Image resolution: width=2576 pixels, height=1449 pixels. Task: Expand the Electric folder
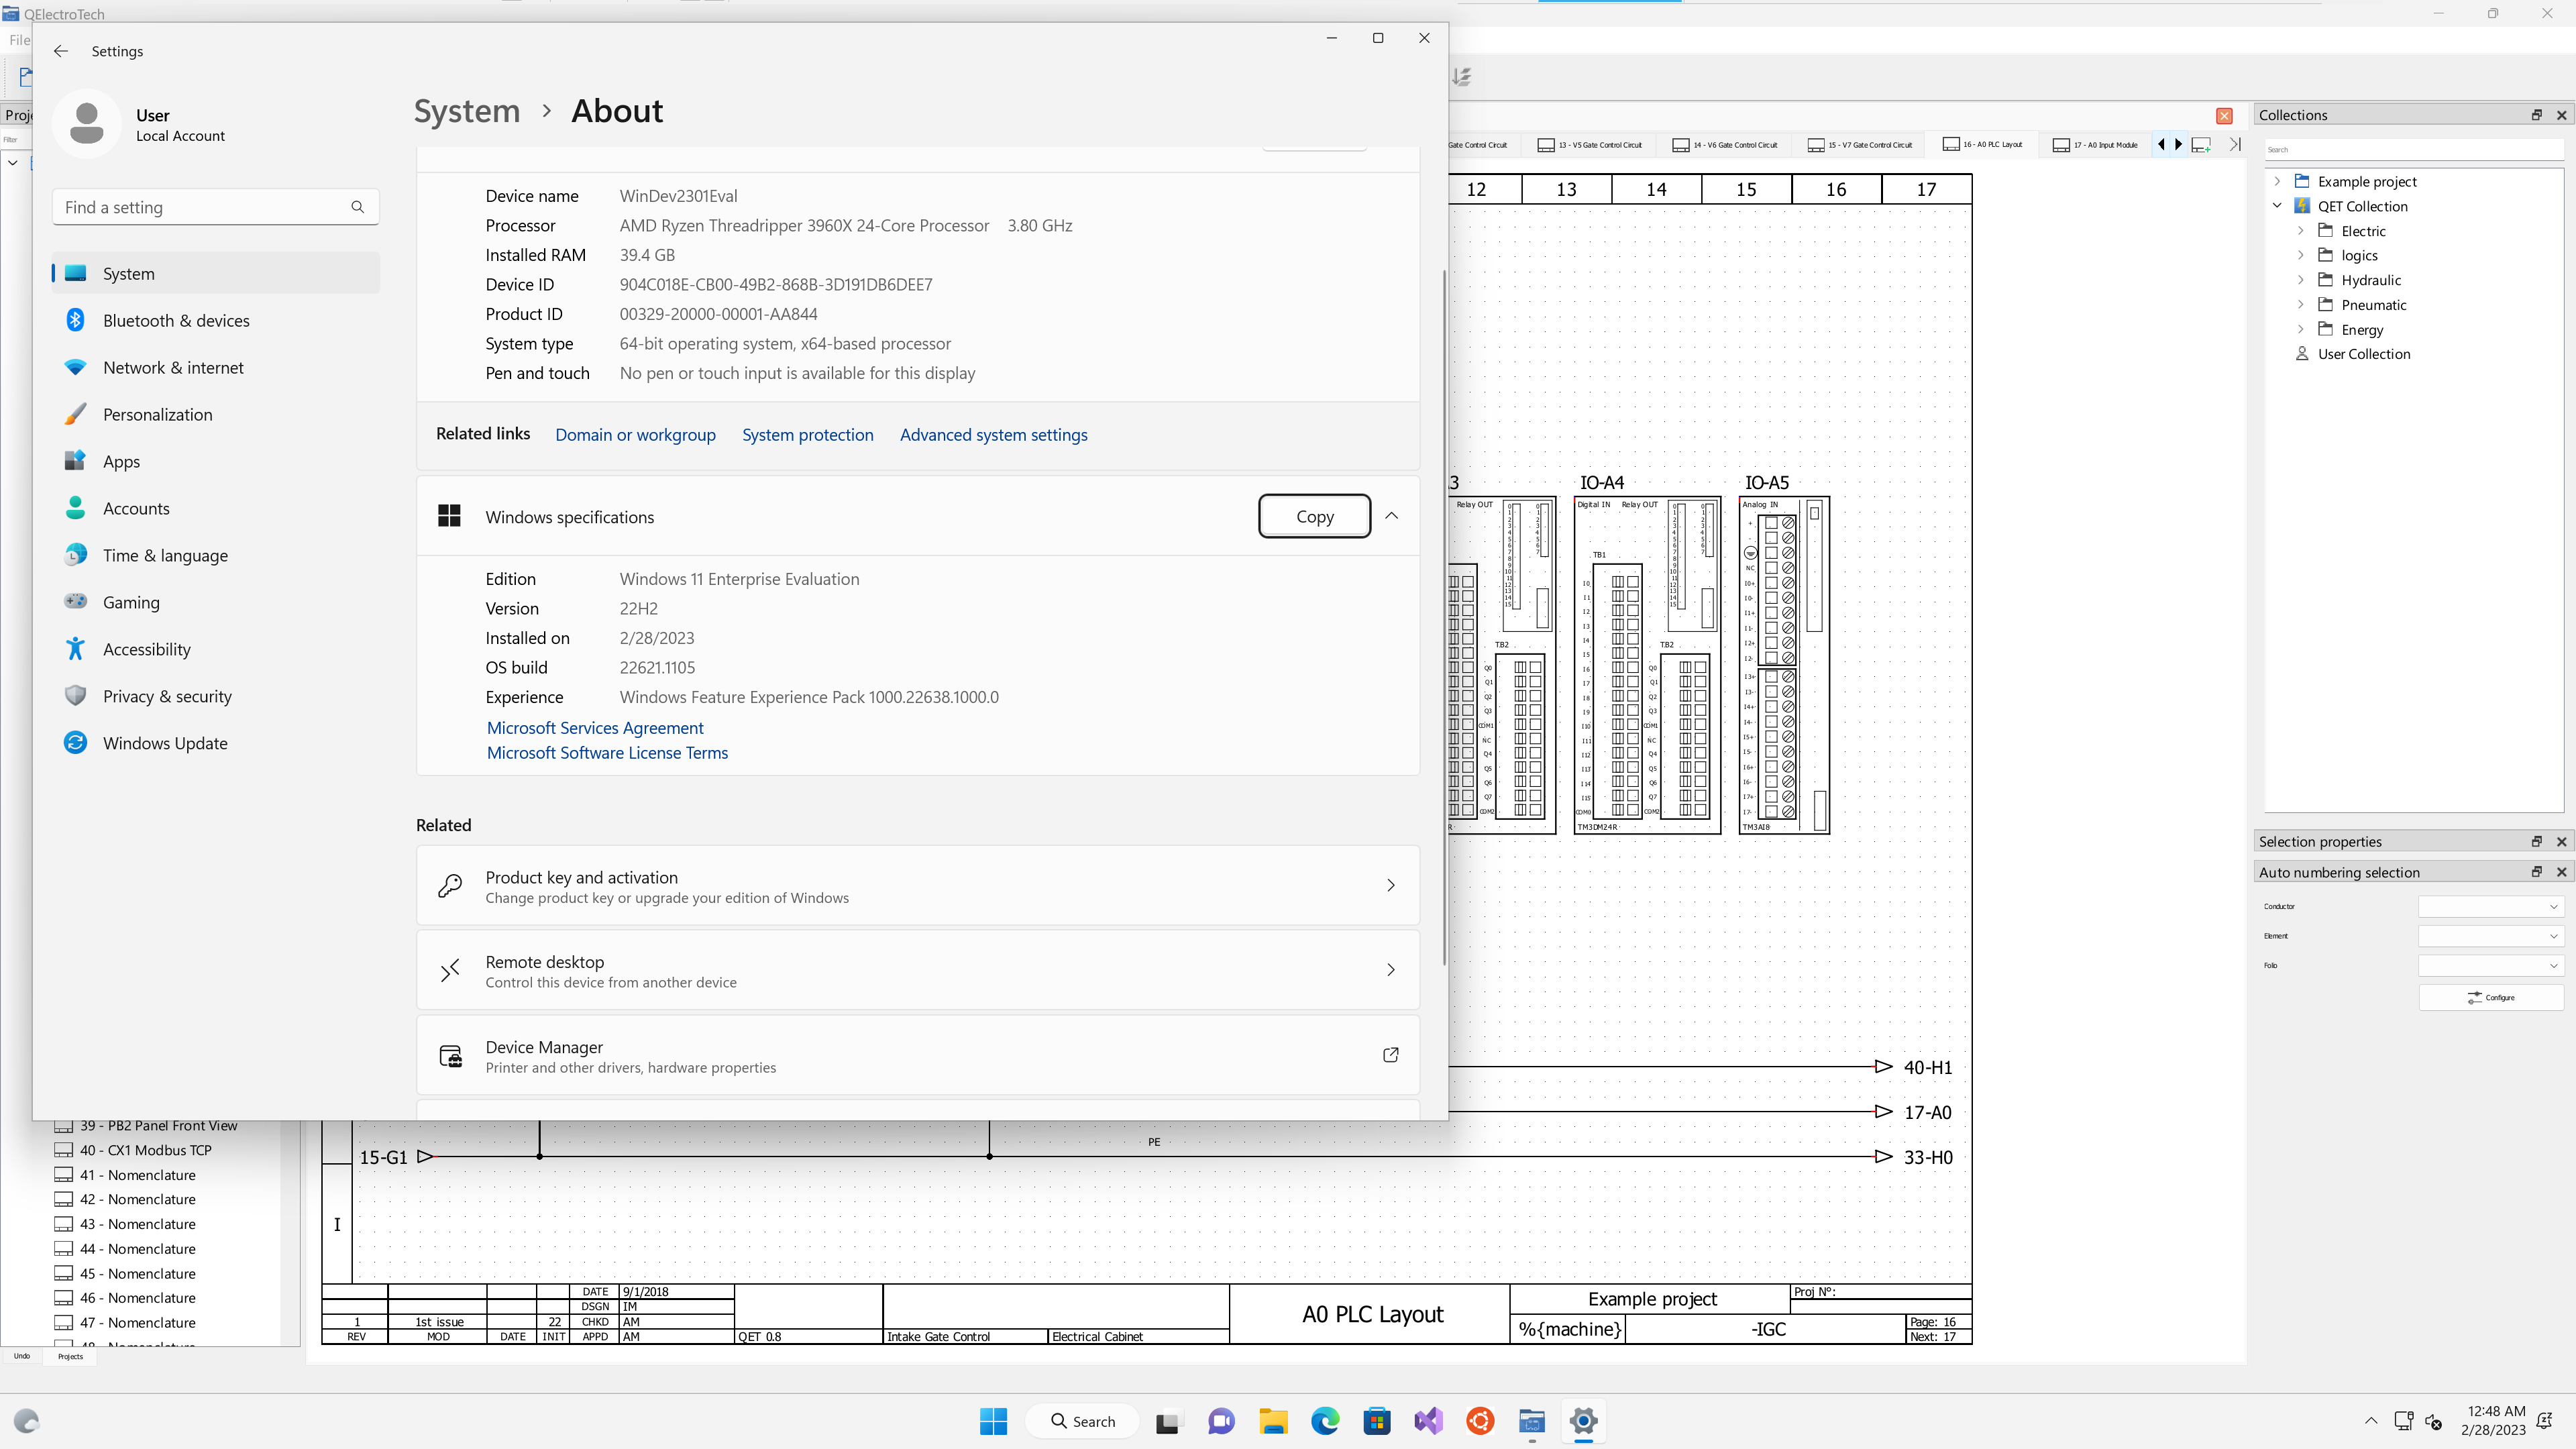pyautogui.click(x=2300, y=231)
